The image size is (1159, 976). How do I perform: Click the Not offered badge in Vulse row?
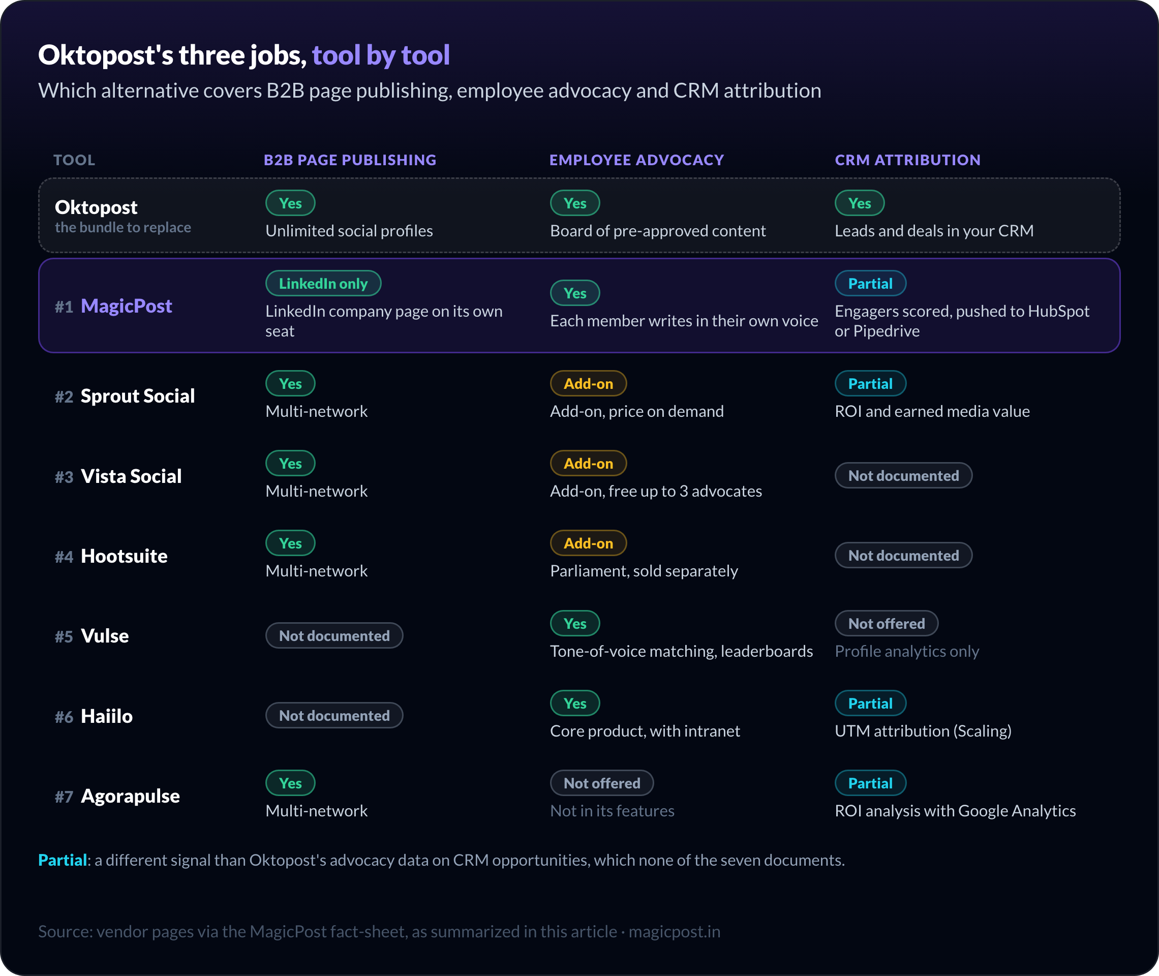(x=886, y=624)
